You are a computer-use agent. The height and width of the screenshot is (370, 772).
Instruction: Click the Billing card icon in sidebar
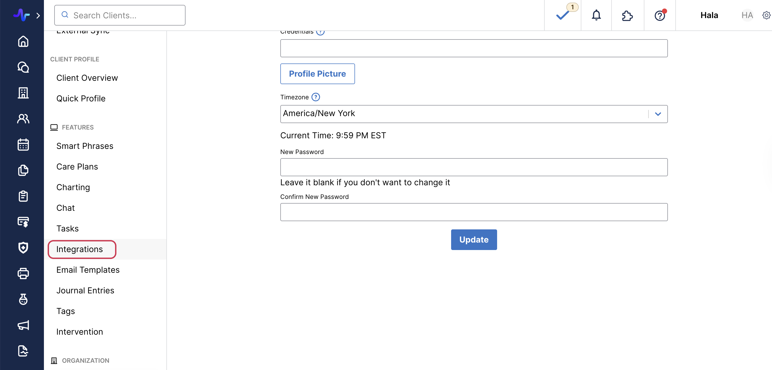(x=23, y=222)
